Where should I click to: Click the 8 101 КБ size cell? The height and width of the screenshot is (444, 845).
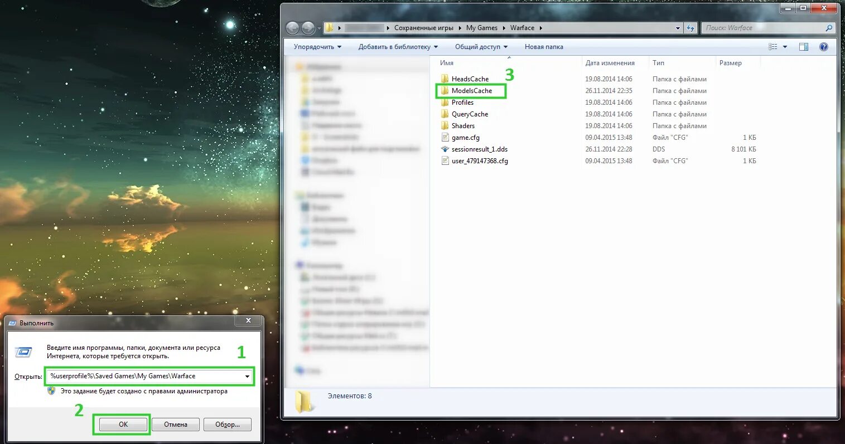coord(743,149)
